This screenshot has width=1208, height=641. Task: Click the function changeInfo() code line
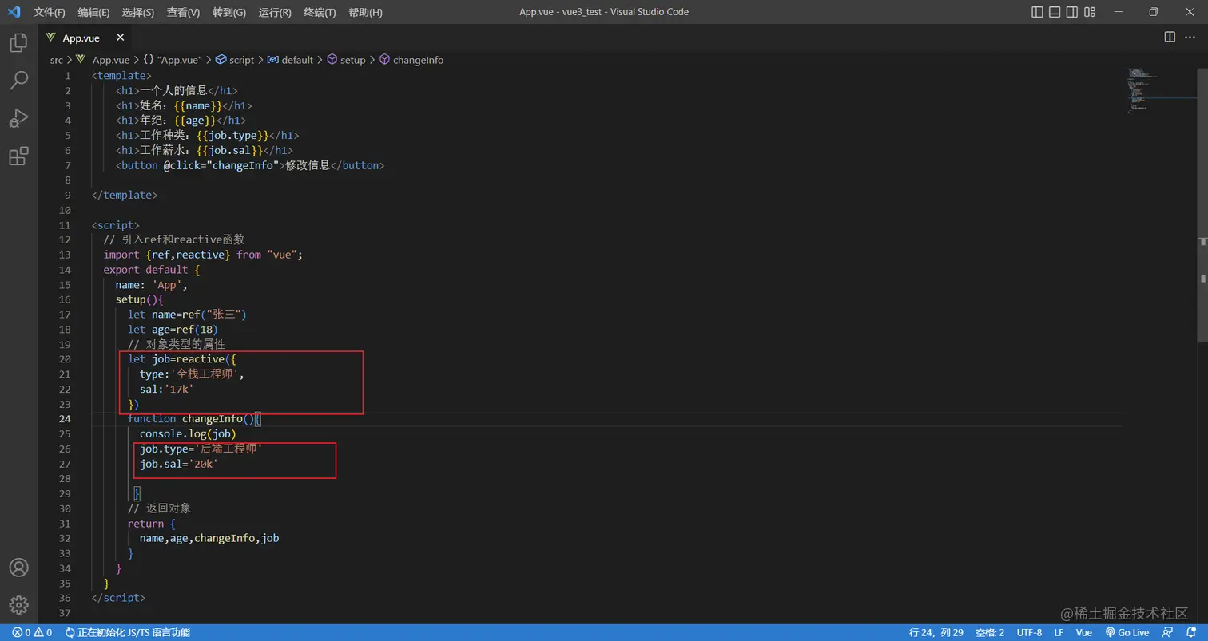[x=194, y=419]
